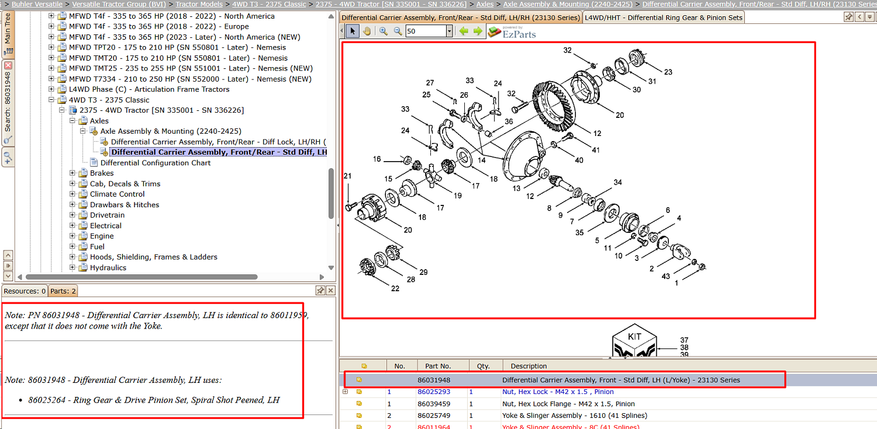The image size is (877, 429).
Task: Collapse the 4WD T3 - 2375 Classic node
Action: 51,100
